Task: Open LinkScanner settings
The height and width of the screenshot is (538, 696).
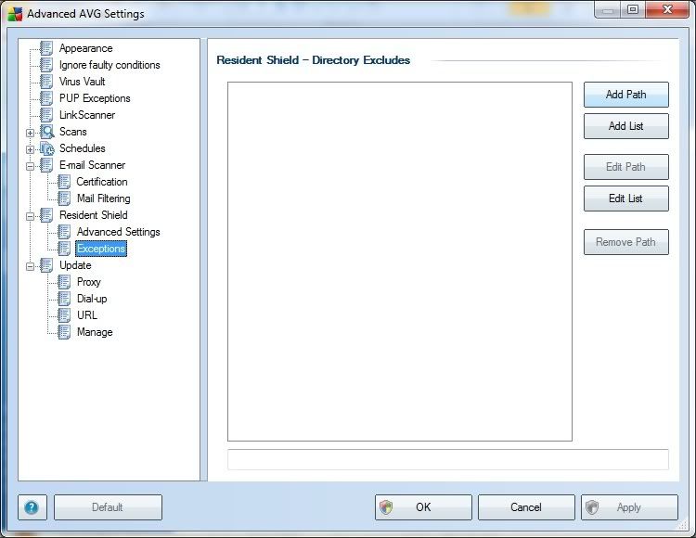Action: click(x=87, y=115)
